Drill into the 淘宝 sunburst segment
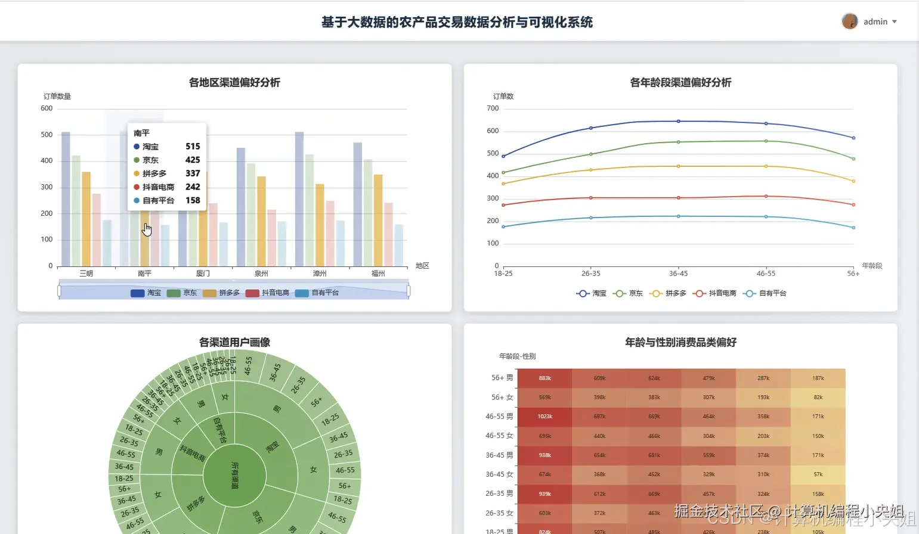 [x=272, y=447]
